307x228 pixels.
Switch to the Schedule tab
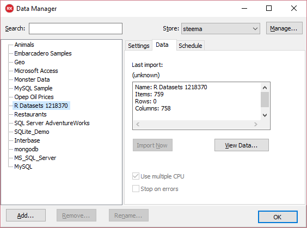(x=191, y=46)
